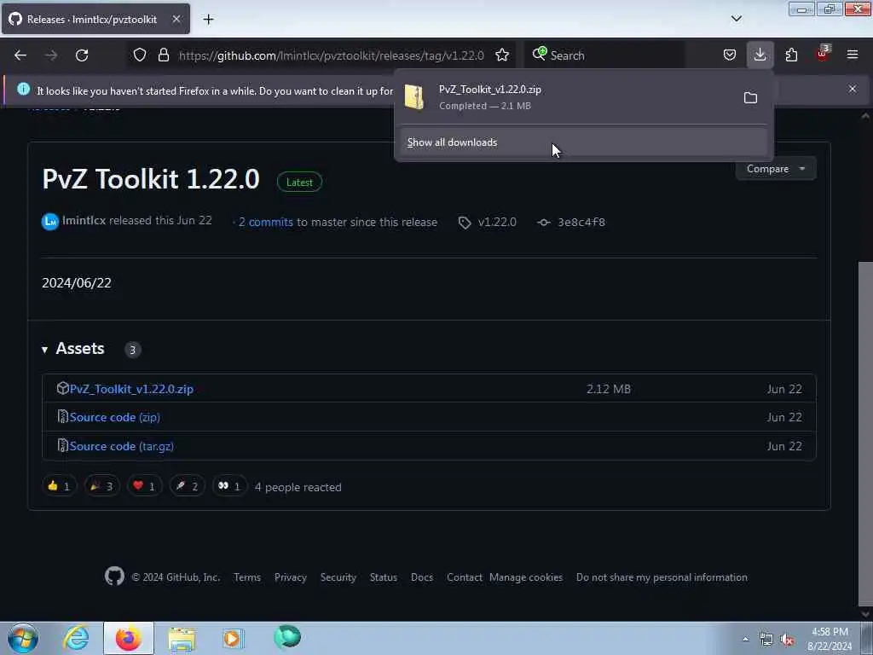Download PvZ_Toolkit_v1.22.0.zip asset
The height and width of the screenshot is (655, 873).
131,389
